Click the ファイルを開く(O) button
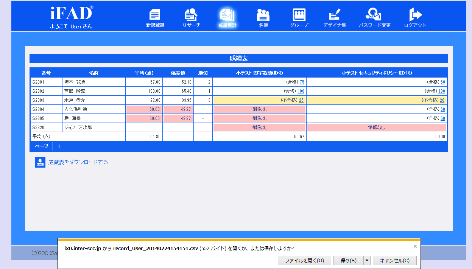The width and height of the screenshot is (472, 269). pos(304,260)
